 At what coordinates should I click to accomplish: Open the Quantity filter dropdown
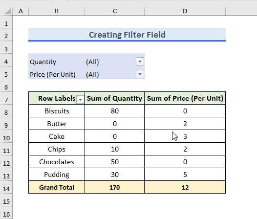pos(140,62)
